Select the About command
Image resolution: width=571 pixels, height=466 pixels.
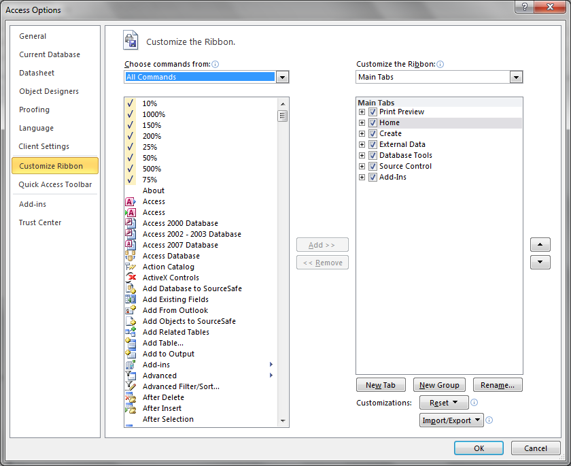(201, 190)
